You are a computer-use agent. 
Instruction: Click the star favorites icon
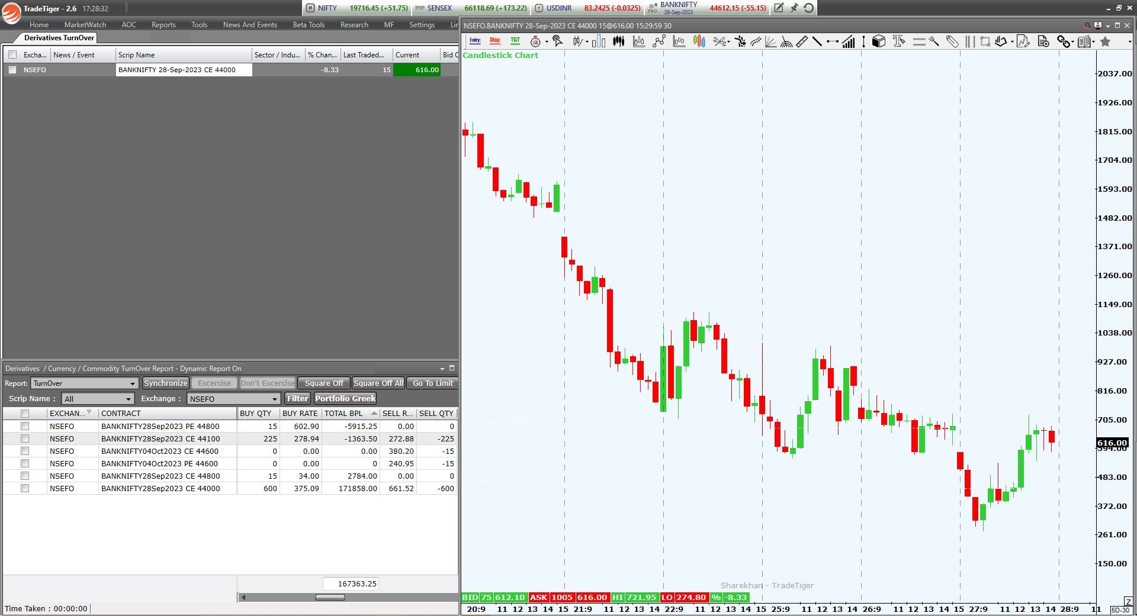click(x=1105, y=41)
